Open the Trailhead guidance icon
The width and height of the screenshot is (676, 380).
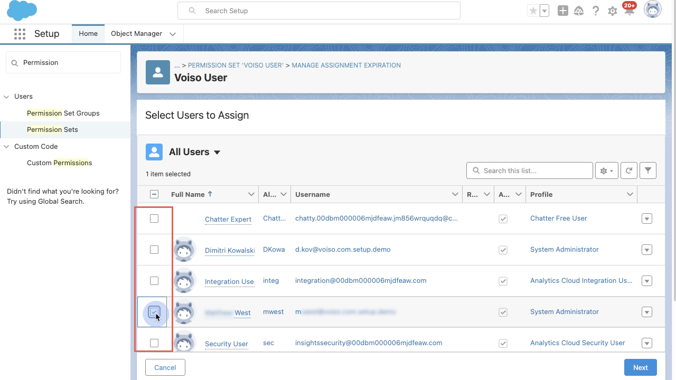pyautogui.click(x=579, y=11)
